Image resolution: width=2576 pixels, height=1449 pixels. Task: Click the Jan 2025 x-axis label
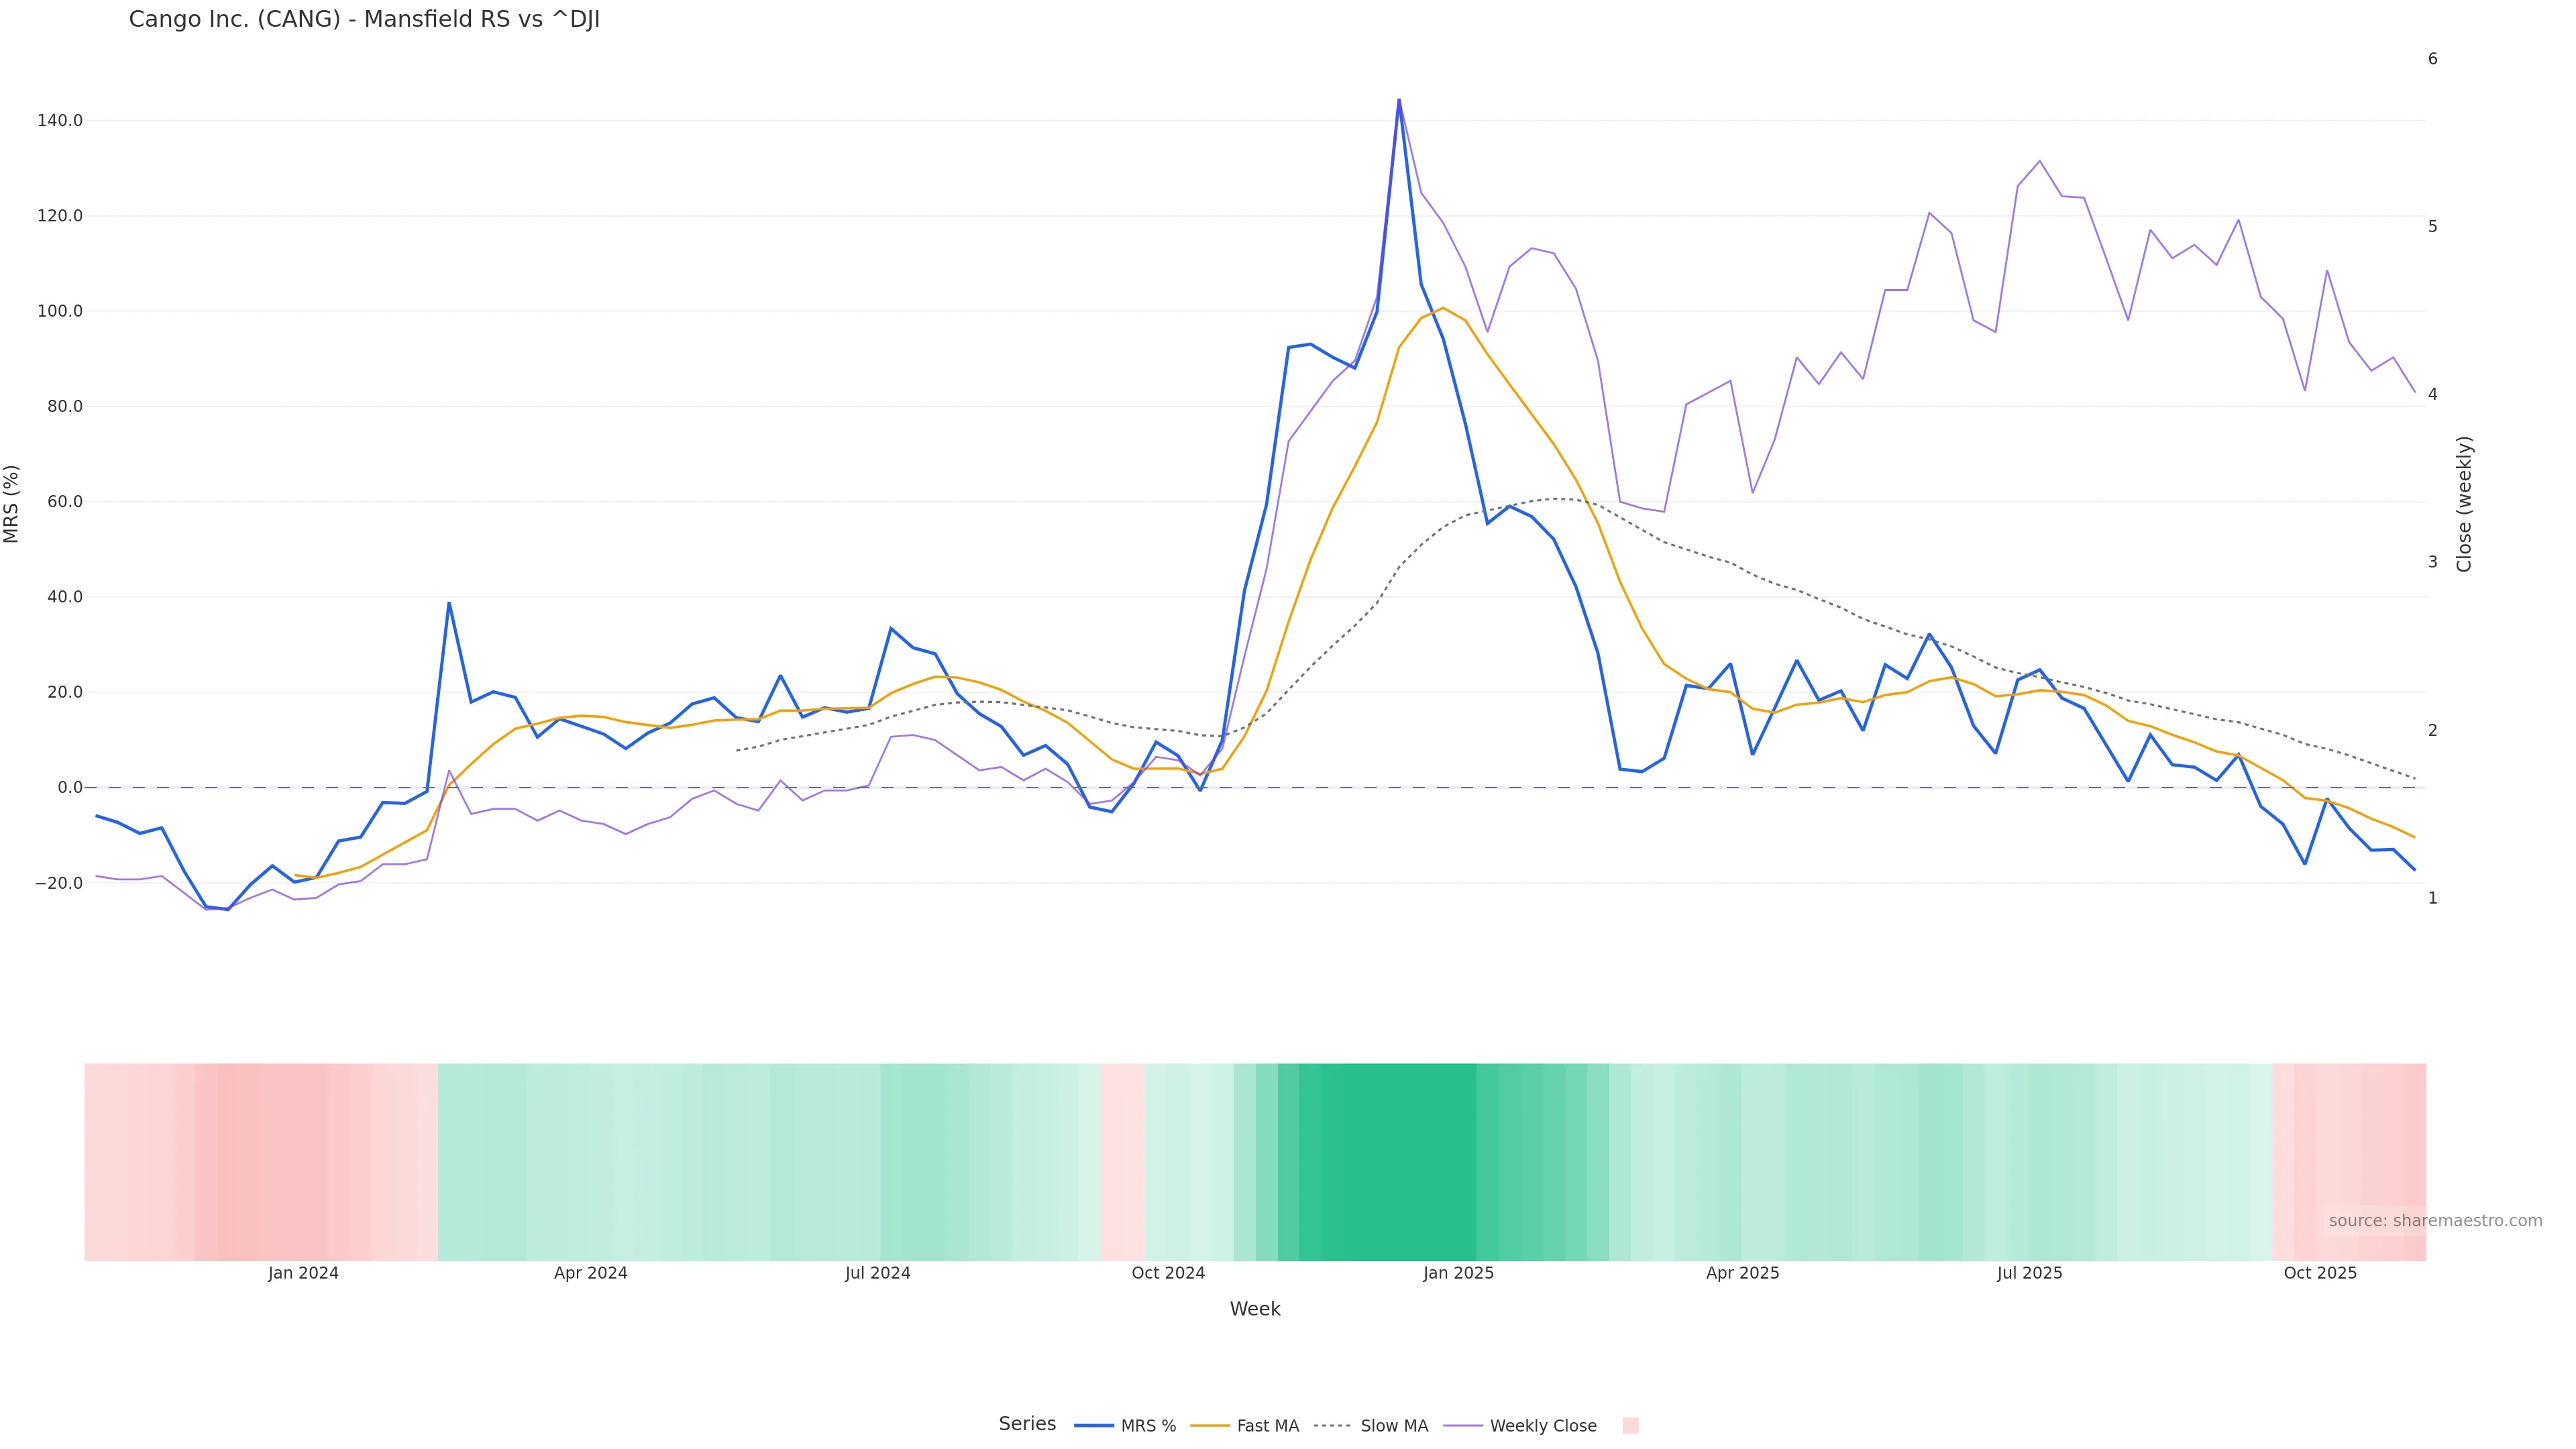tap(1458, 1273)
